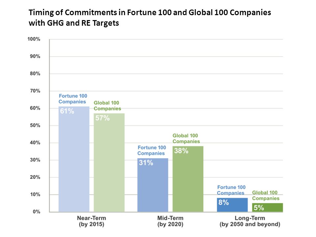
Task: Click the 10% y-axis label
Action: coord(35,195)
